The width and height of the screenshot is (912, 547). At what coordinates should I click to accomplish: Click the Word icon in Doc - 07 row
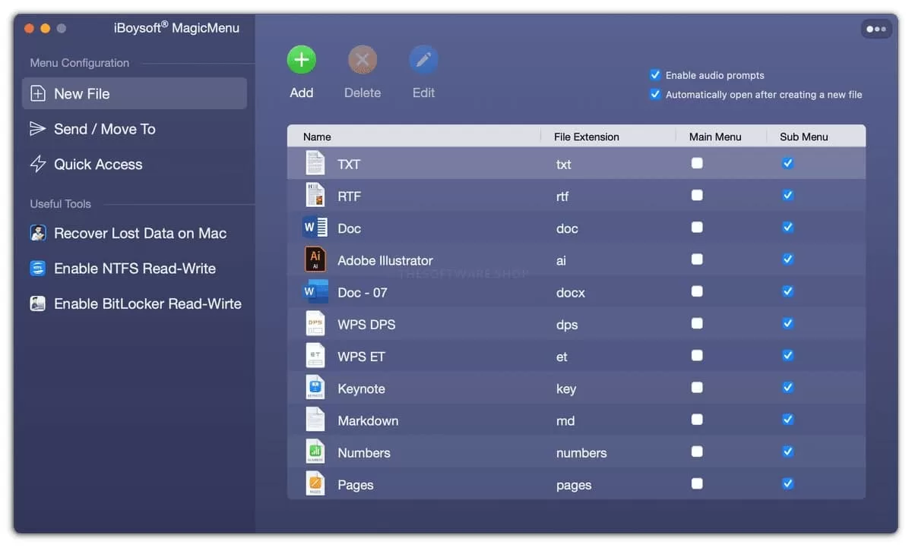pos(315,291)
